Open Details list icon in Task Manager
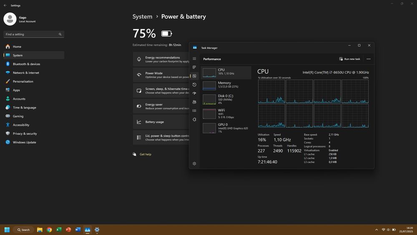The width and height of the screenshot is (417, 235). pos(194,111)
